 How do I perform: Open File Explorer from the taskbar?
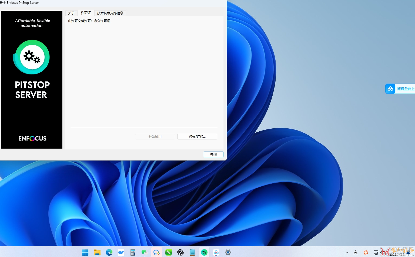(x=97, y=252)
